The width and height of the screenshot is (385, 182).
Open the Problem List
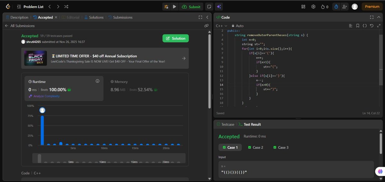[x=30, y=6]
